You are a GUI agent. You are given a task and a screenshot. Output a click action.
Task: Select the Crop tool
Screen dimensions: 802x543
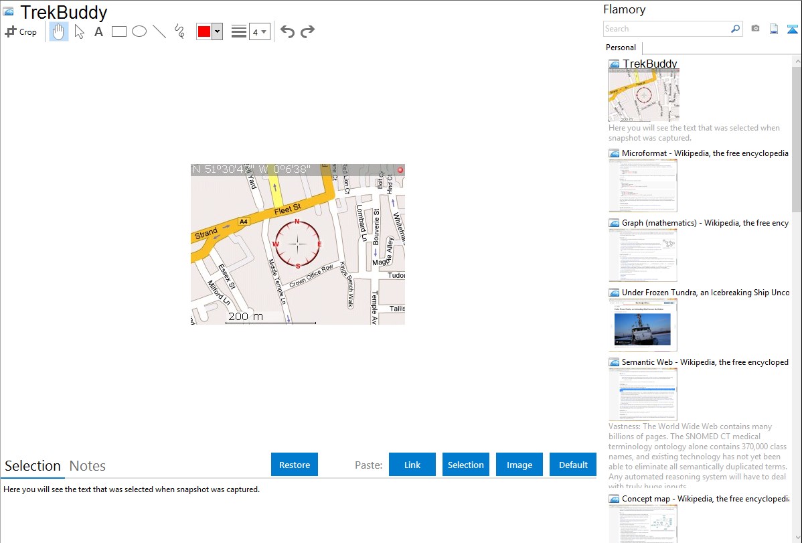[x=21, y=31]
